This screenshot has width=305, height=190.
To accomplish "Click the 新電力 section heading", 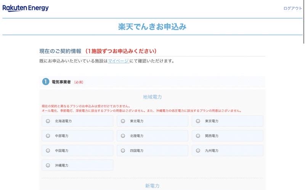I will click(x=152, y=186).
